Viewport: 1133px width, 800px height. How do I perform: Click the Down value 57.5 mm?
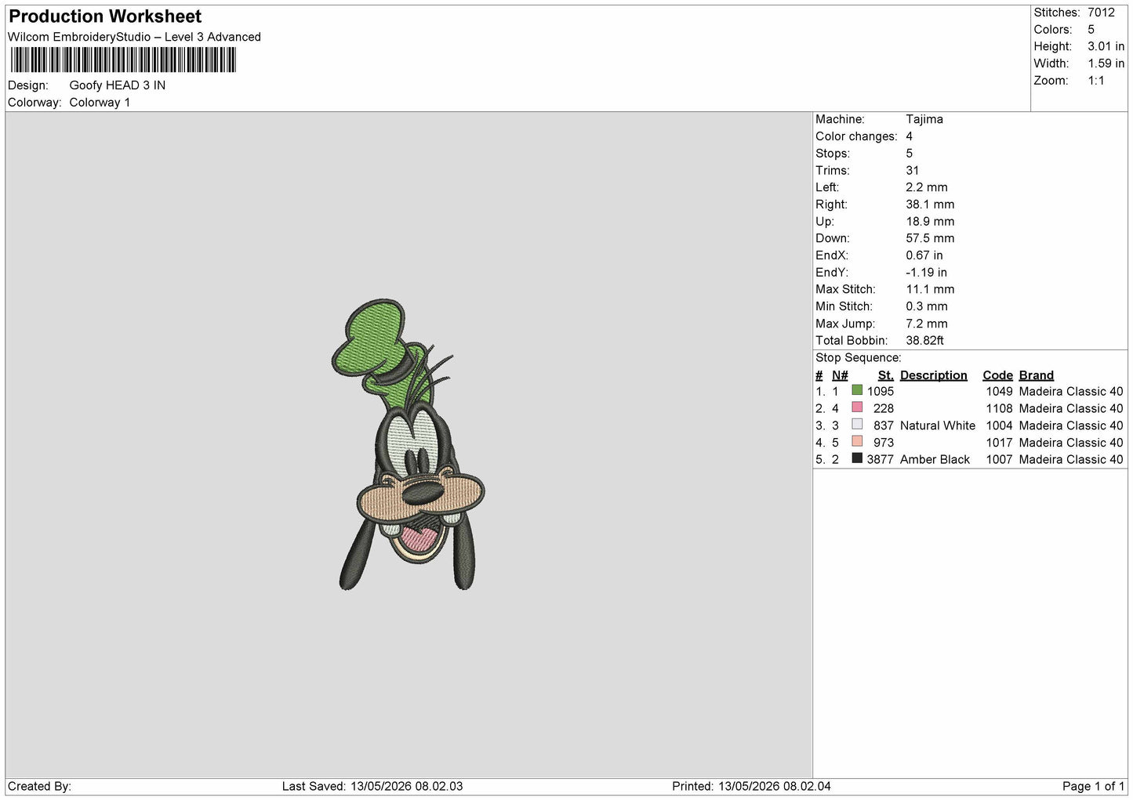coord(930,238)
